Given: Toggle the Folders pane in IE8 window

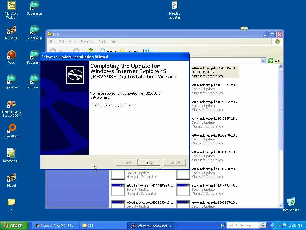Looking at the screenshot, I should 129,51.
